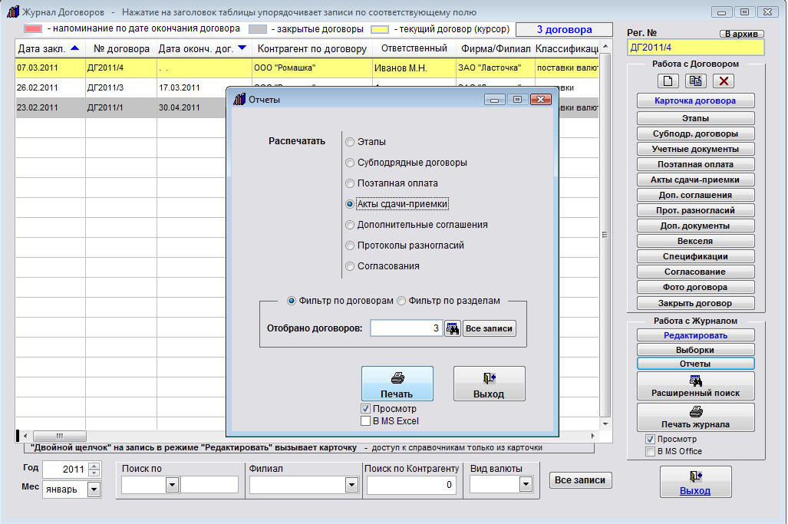The height and width of the screenshot is (524, 788).
Task: Click the Контрагент по договору column header
Action: tap(312, 49)
